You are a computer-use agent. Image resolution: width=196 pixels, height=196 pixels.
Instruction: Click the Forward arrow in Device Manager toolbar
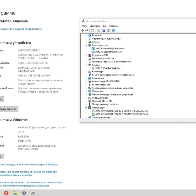pos(87,30)
